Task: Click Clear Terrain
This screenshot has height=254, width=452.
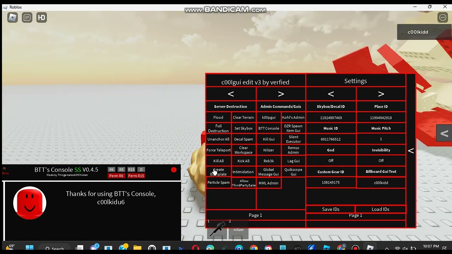Action: coord(243,117)
